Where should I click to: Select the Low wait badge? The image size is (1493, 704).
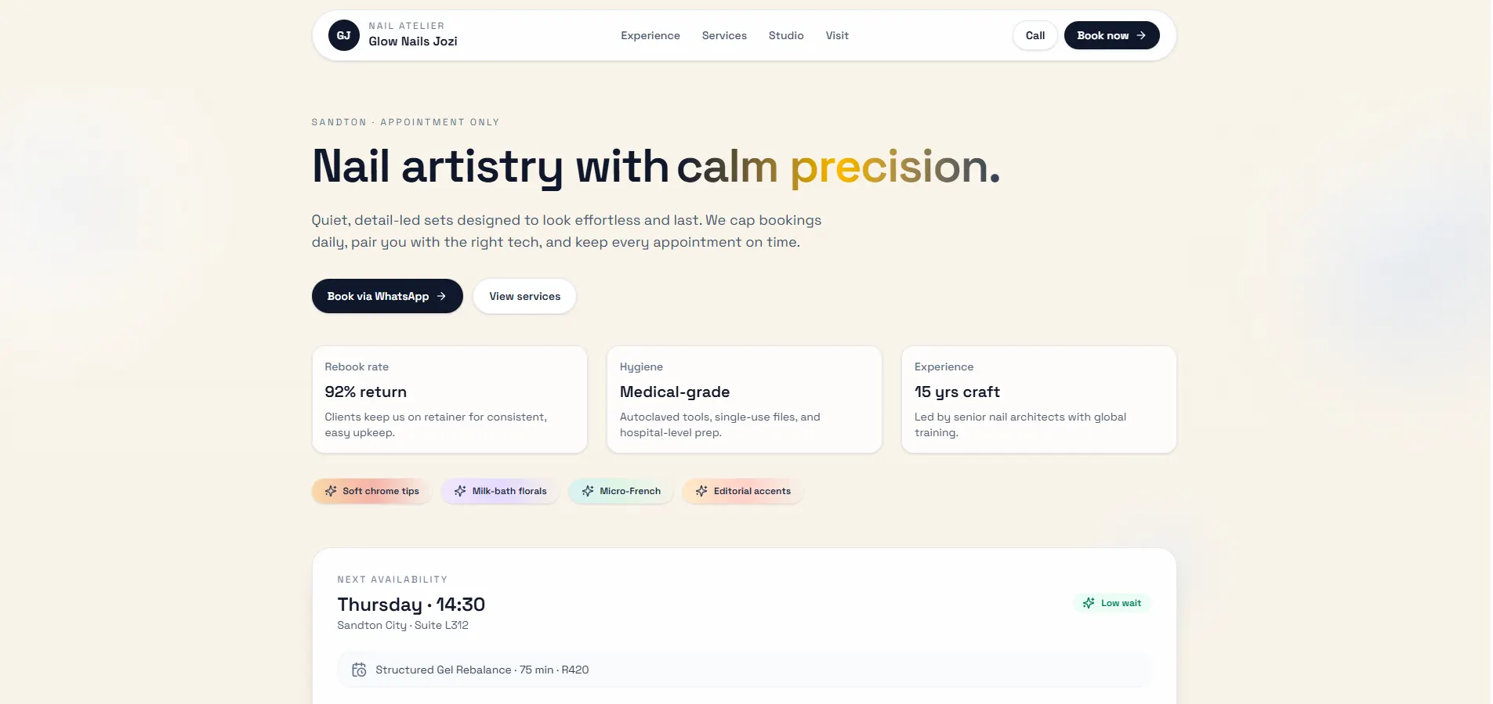(x=1112, y=603)
